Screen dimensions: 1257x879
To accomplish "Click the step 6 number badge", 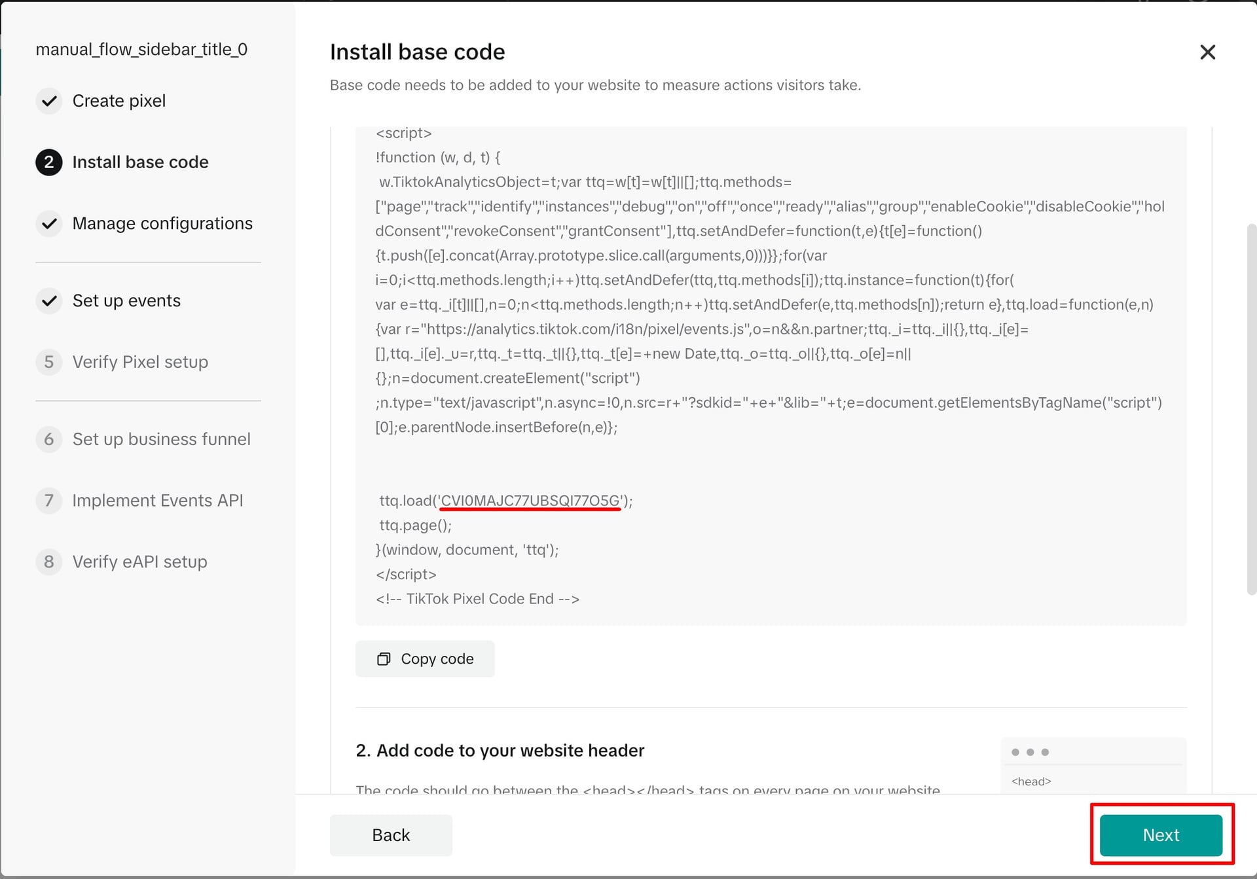I will [x=49, y=439].
